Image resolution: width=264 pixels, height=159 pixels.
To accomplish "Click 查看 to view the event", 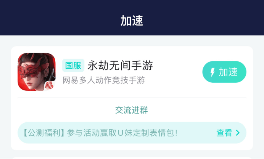I will [x=224, y=133].
